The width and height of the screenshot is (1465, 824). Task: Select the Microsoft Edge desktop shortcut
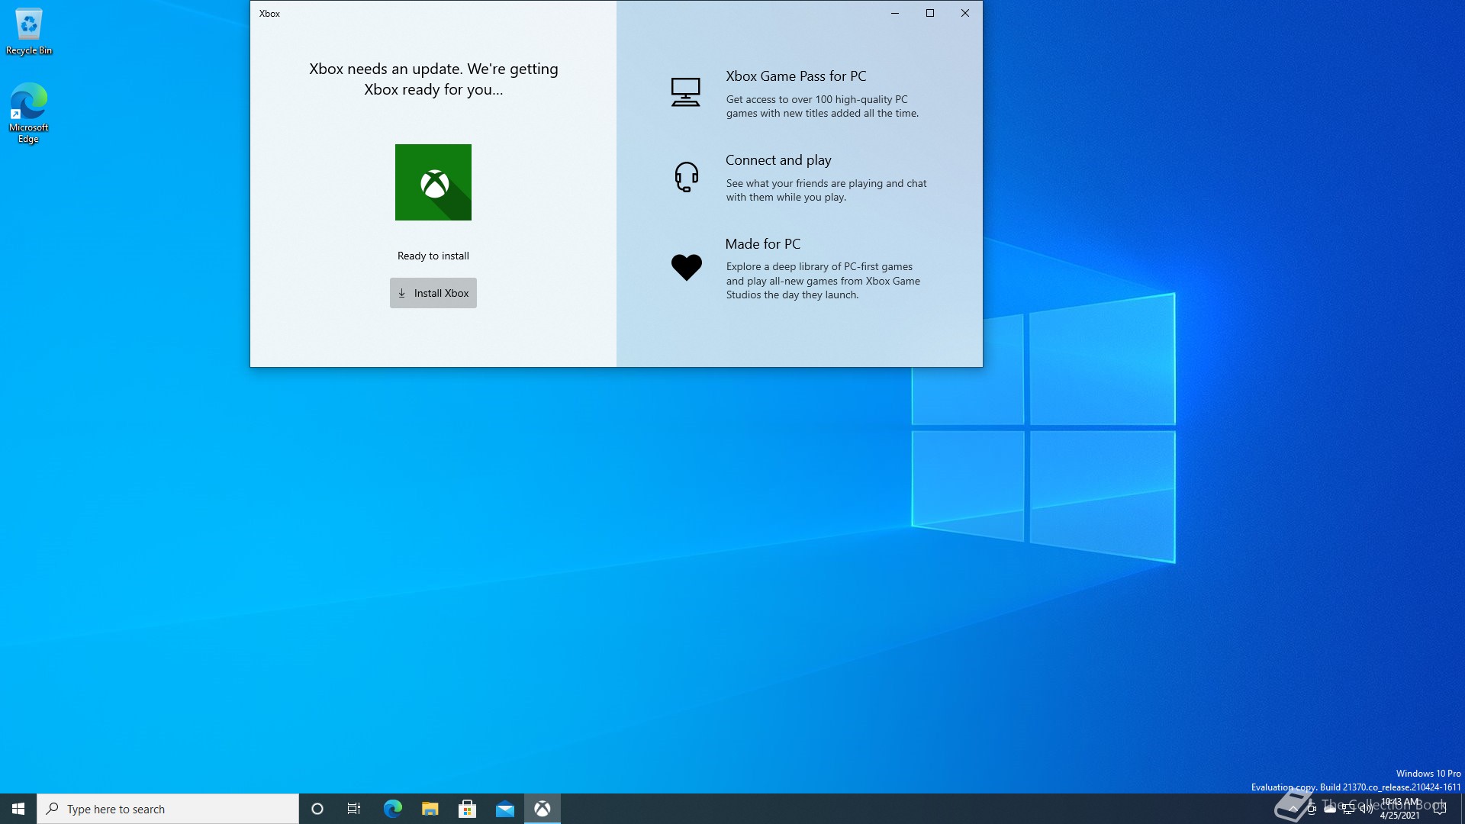pyautogui.click(x=28, y=113)
